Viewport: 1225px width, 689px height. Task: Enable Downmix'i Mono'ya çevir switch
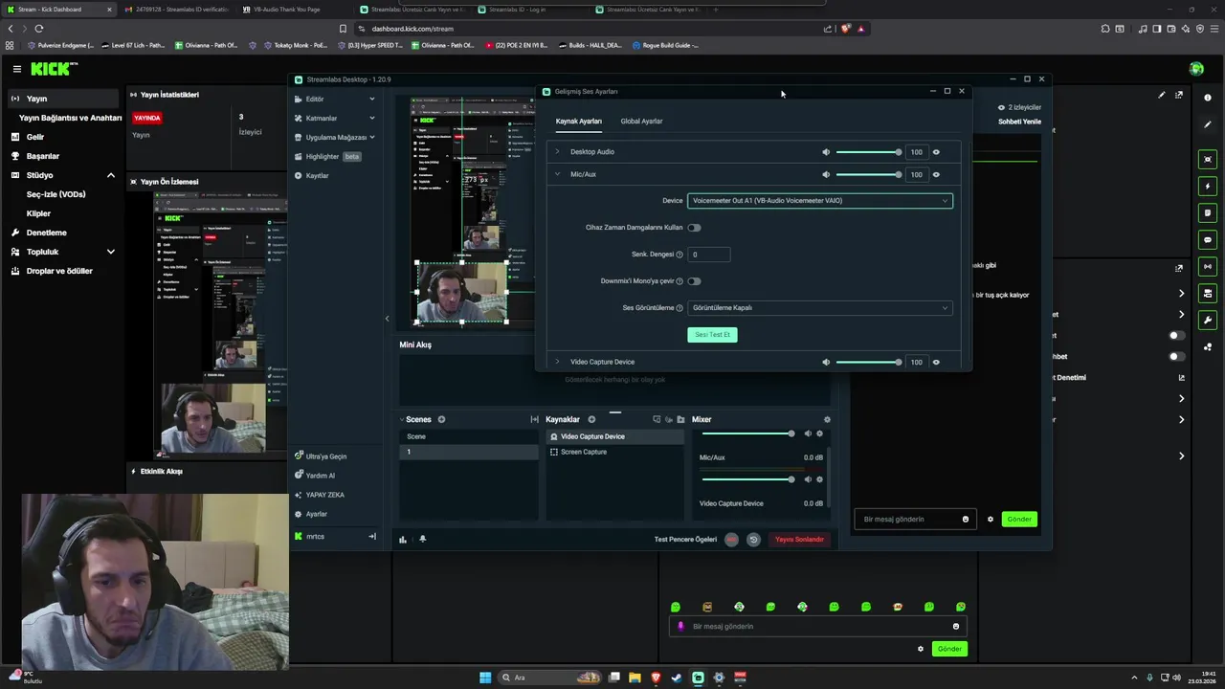coord(694,281)
